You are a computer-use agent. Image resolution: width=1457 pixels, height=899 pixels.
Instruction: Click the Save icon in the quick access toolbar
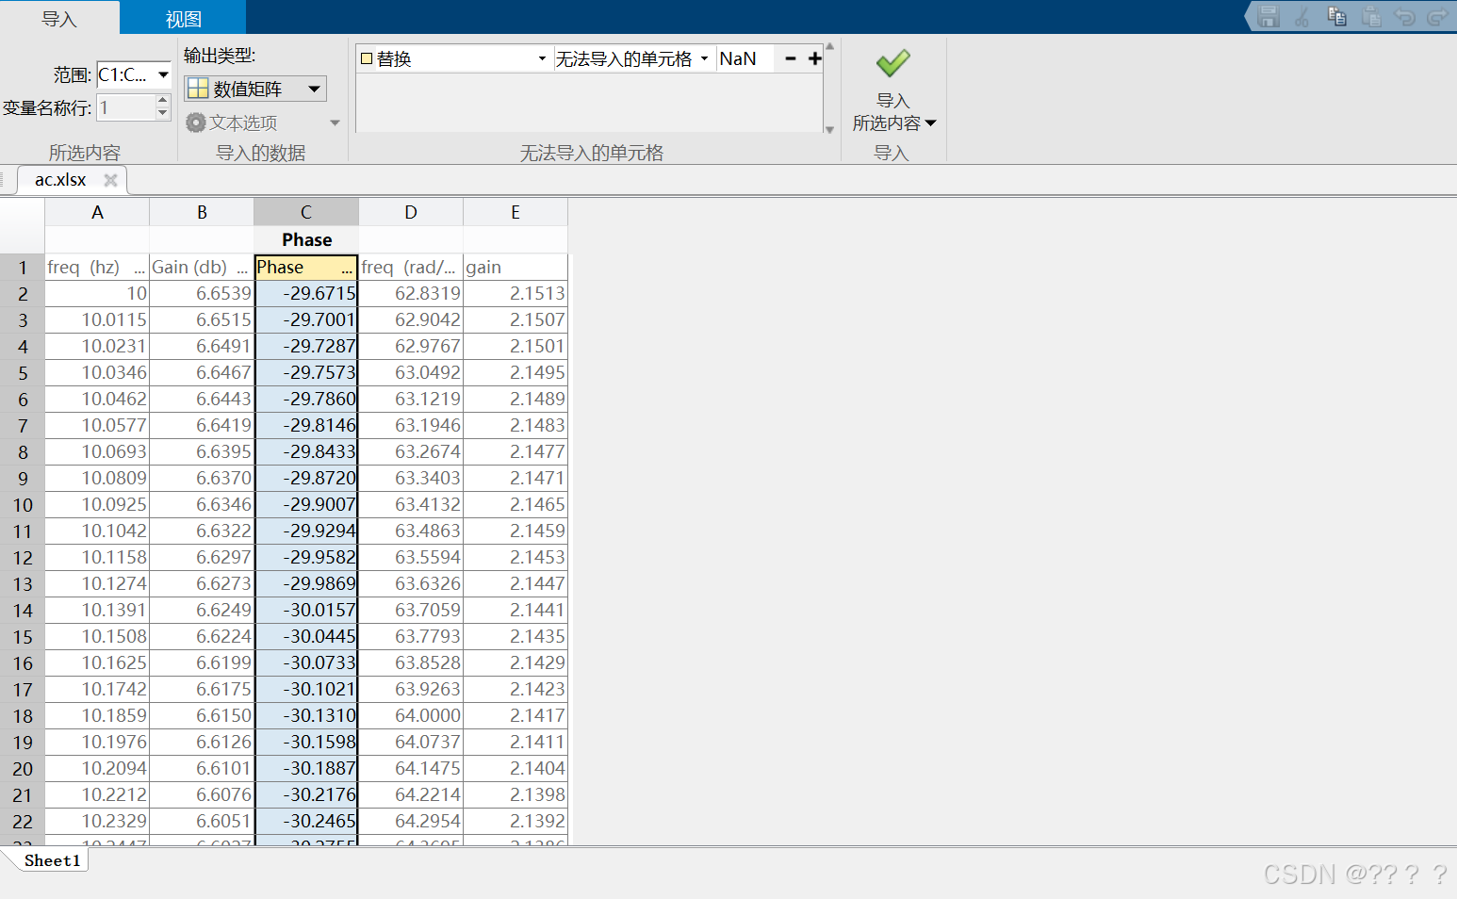click(x=1268, y=16)
